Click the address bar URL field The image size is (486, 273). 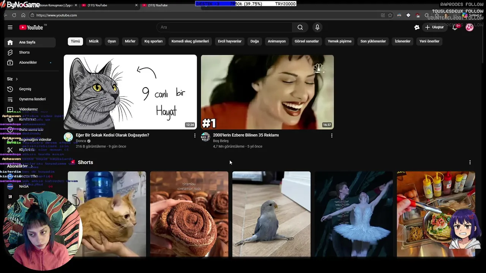pos(205,15)
